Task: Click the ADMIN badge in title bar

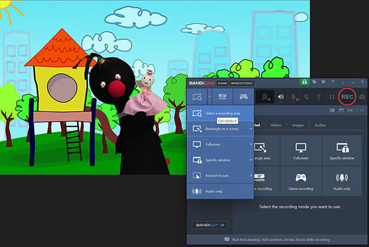Action: click(x=223, y=83)
